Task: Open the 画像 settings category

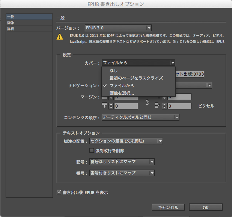Action: click(x=29, y=23)
